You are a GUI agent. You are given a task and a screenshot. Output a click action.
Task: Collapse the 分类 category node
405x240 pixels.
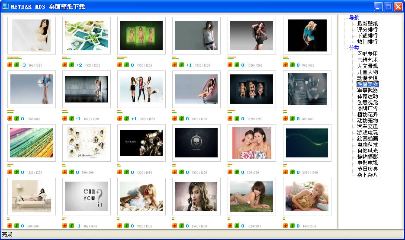pyautogui.click(x=354, y=48)
